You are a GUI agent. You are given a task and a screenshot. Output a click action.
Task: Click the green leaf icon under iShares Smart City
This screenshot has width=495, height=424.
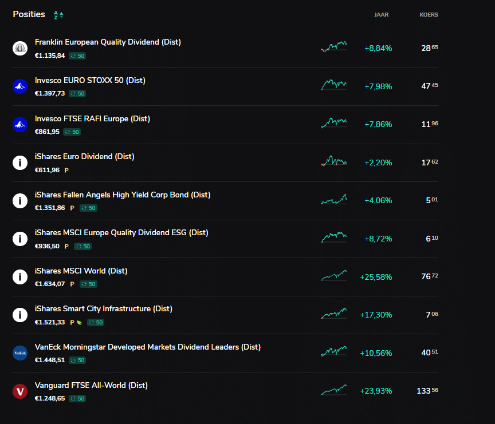click(79, 323)
